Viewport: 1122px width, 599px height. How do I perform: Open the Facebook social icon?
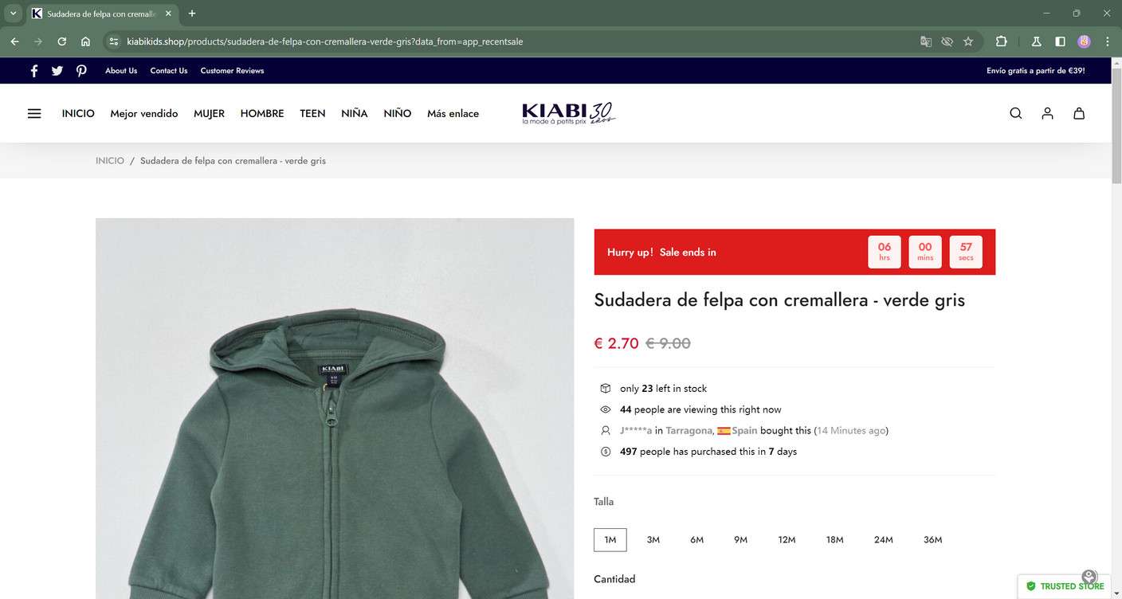pyautogui.click(x=34, y=71)
